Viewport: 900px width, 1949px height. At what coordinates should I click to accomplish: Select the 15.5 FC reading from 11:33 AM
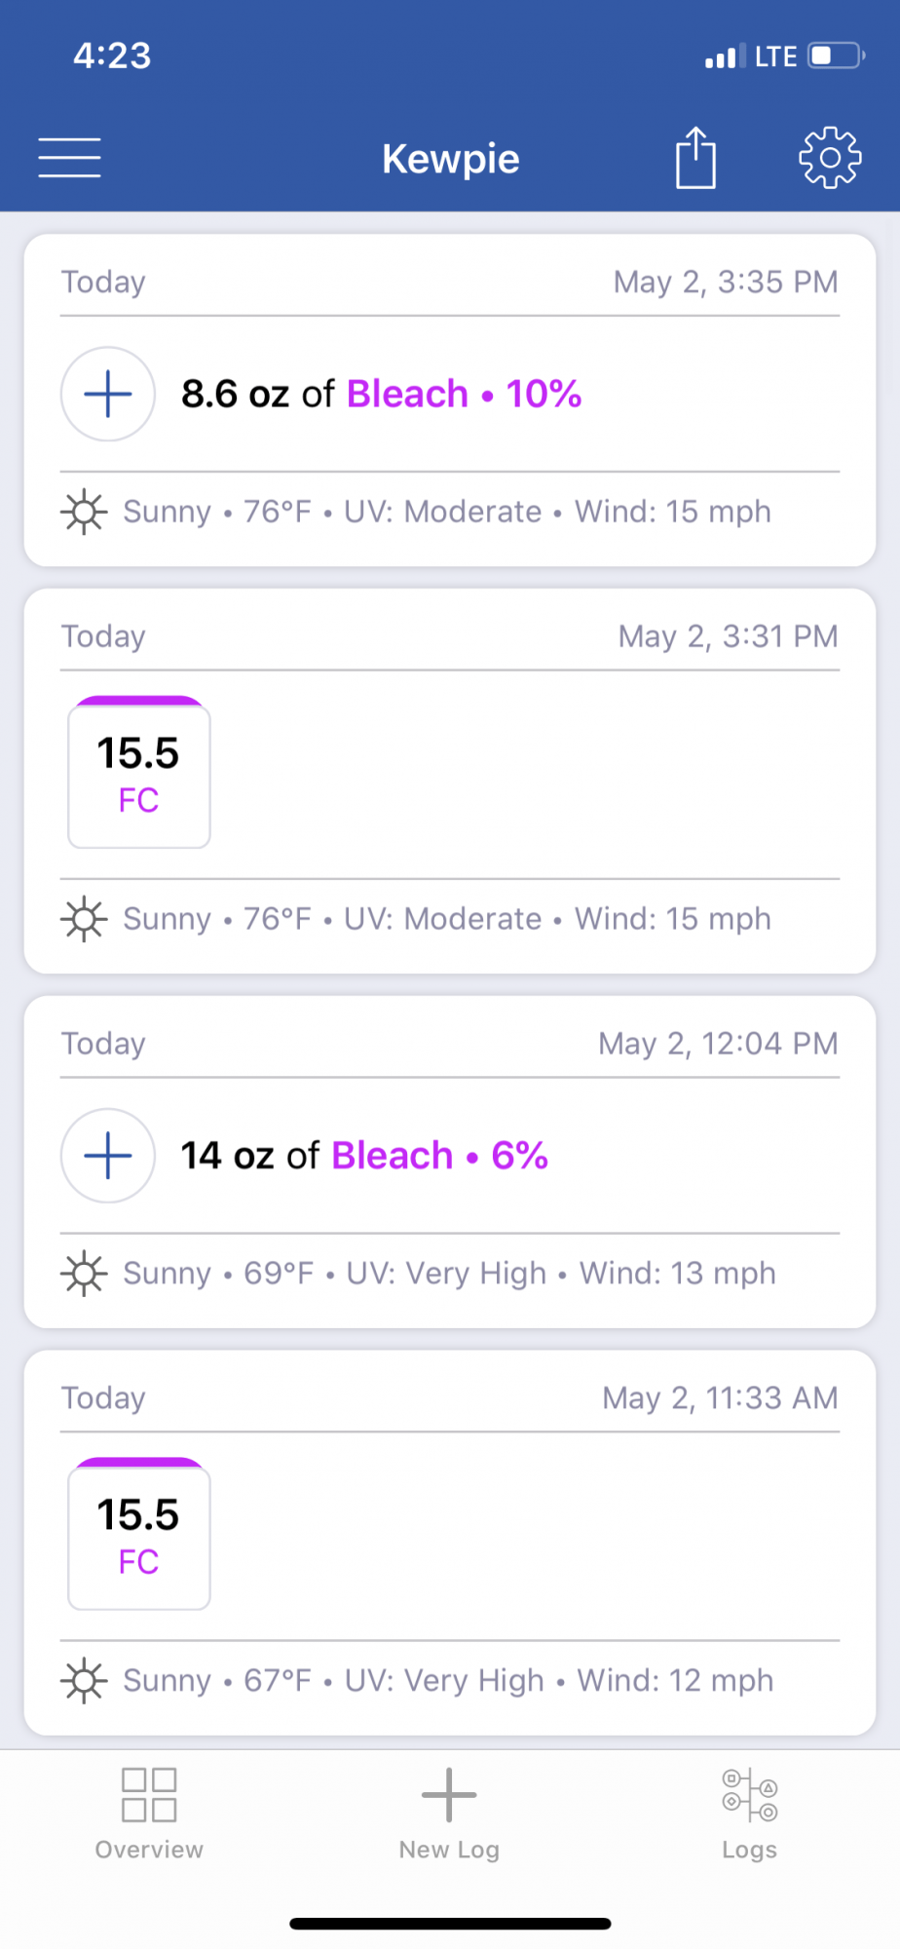point(139,1534)
